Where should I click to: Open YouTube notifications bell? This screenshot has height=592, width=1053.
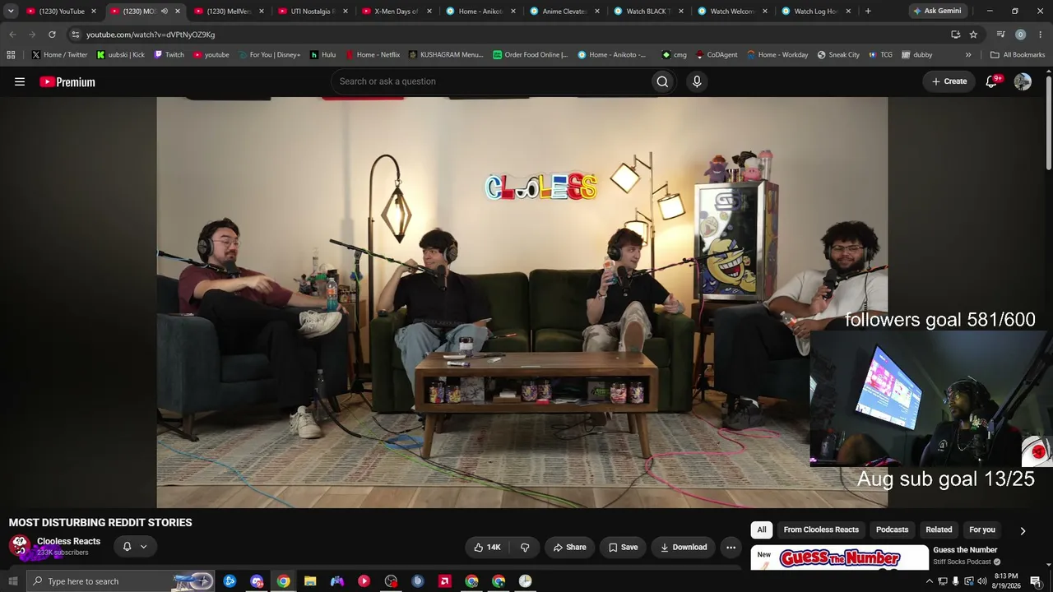tap(992, 81)
